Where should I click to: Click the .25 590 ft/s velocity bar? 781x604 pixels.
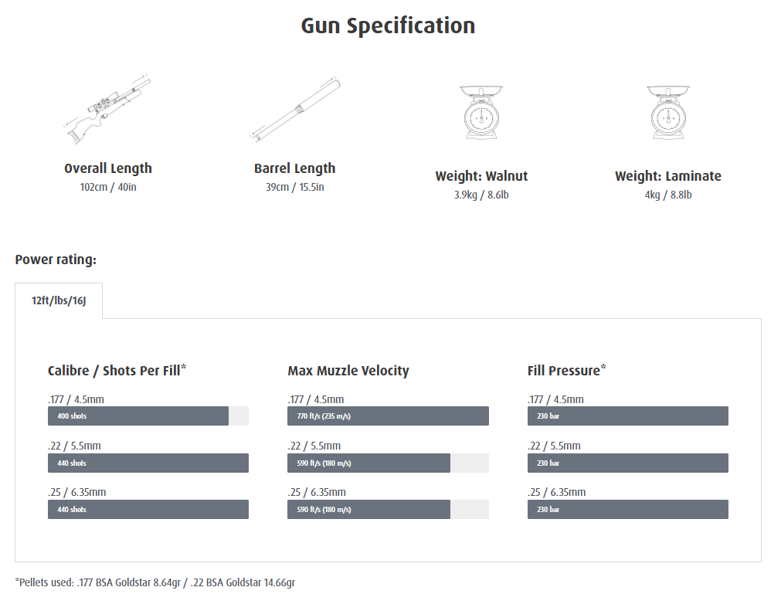[x=368, y=510]
